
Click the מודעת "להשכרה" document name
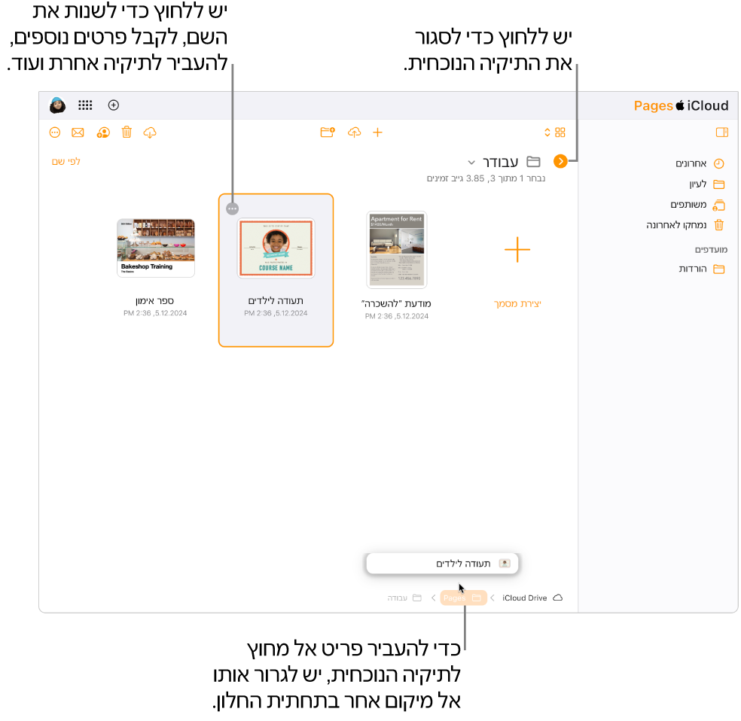point(397,303)
